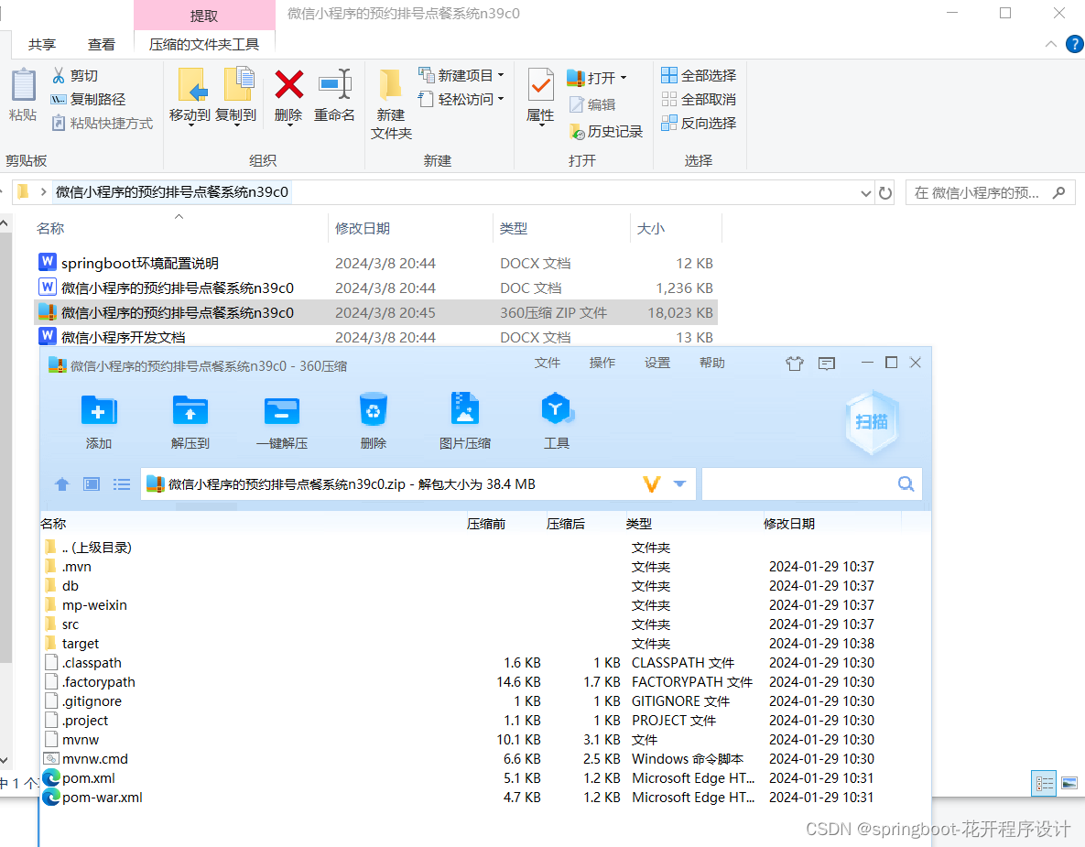Open the Operation menu in 360 Zip
The width and height of the screenshot is (1085, 847).
[x=602, y=363]
